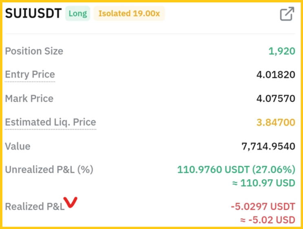Image resolution: width=303 pixels, height=229 pixels.
Task: Click the Position Size label
Action: tap(34, 51)
